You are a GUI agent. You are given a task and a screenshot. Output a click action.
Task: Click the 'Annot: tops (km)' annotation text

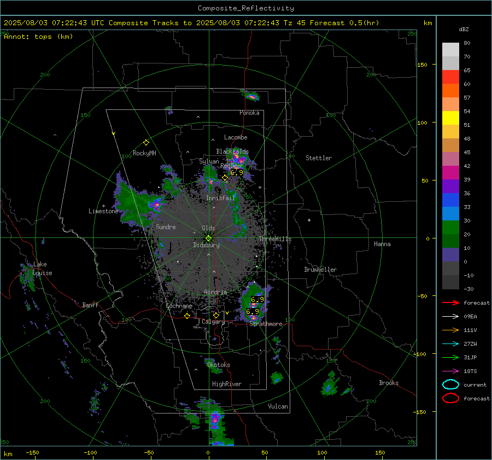(38, 37)
